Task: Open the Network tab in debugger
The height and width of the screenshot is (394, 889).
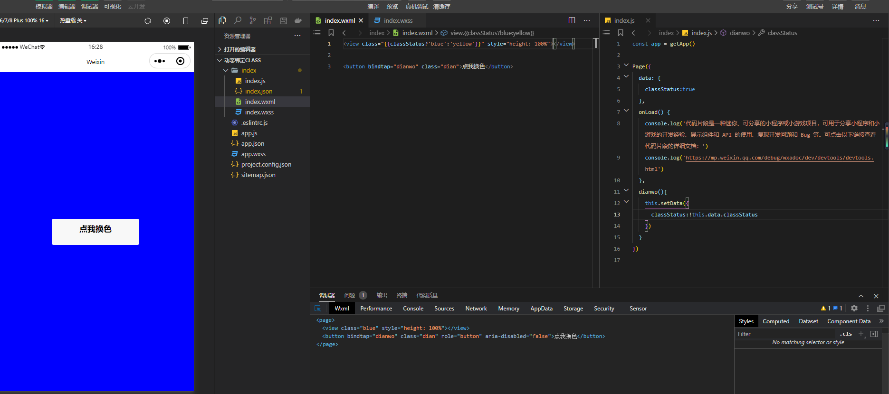Action: point(476,309)
